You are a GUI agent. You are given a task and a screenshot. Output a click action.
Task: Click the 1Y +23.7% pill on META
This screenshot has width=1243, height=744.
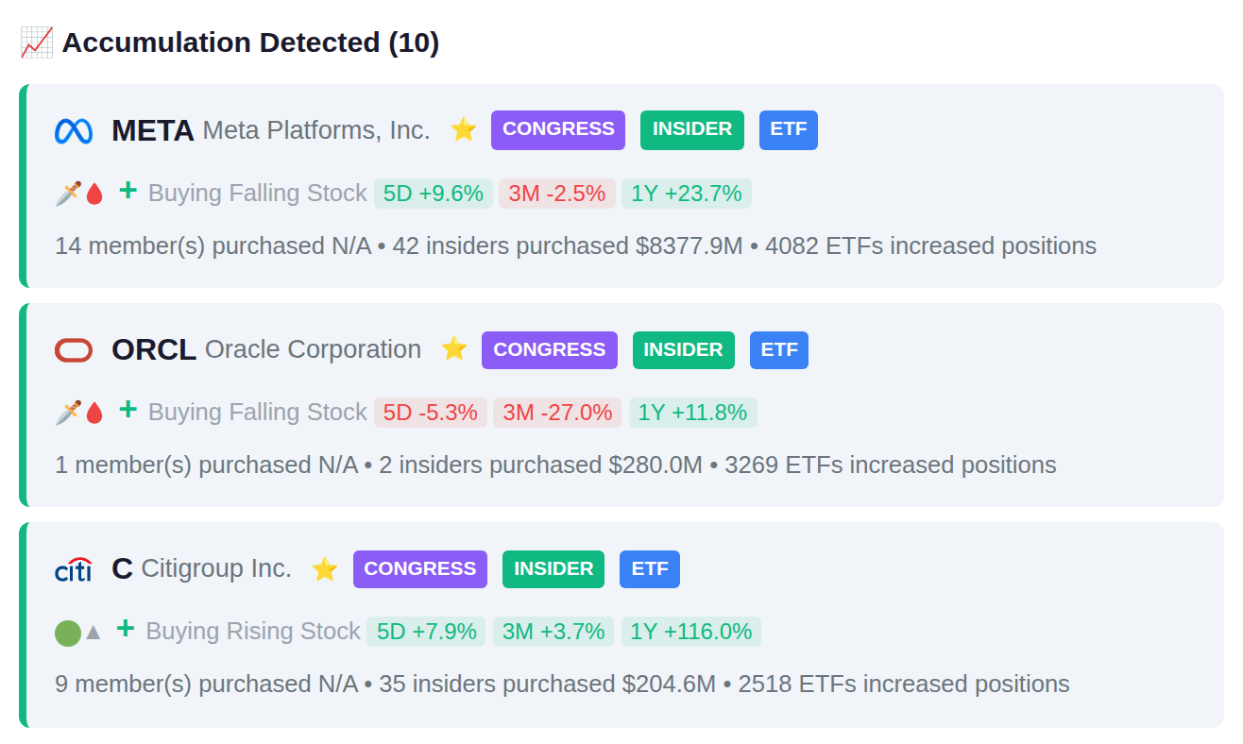pos(687,194)
